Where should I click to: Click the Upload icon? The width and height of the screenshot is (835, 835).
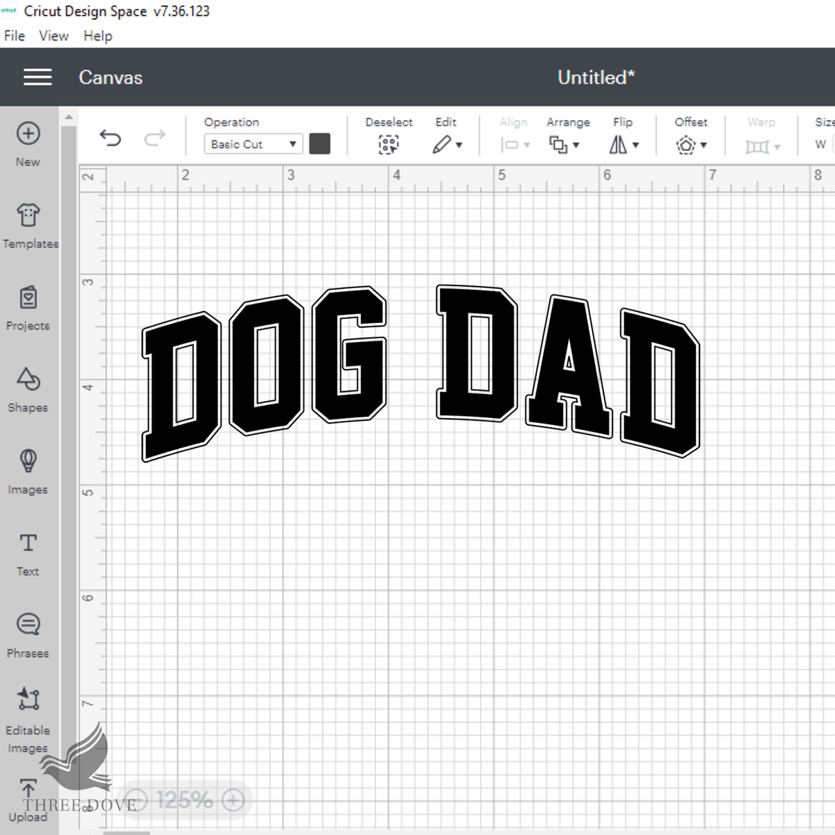pyautogui.click(x=28, y=789)
